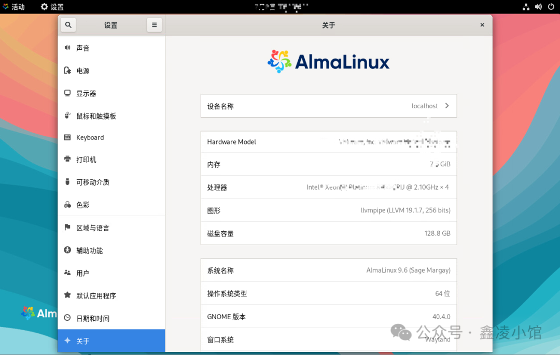The image size is (560, 355).
Task: Open 打印机 settings via printer icon
Action: click(68, 160)
